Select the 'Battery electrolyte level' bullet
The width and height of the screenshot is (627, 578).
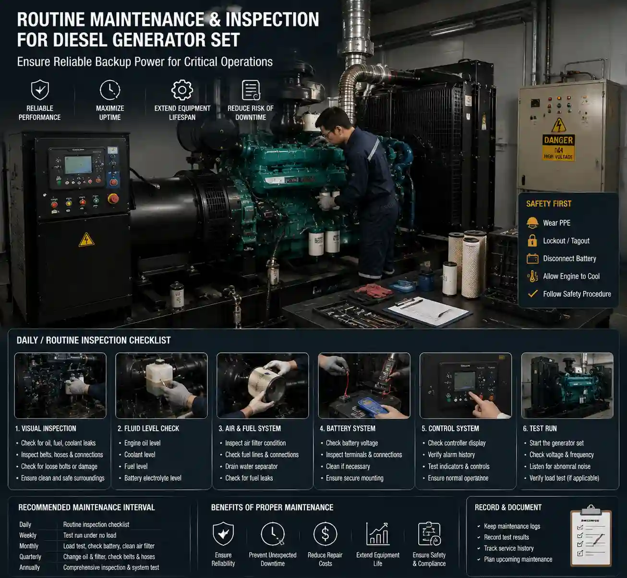pos(153,478)
